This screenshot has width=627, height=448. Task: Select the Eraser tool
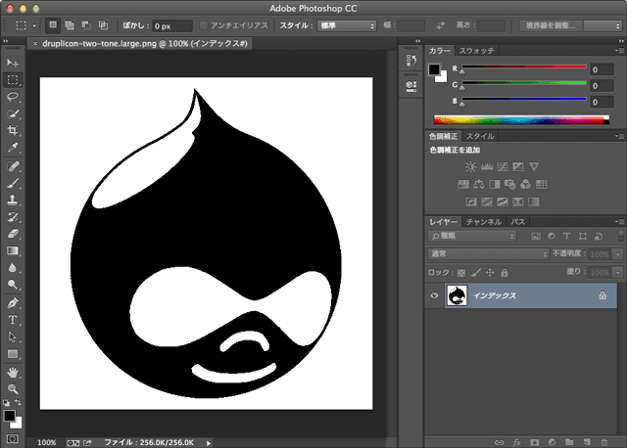[x=13, y=234]
